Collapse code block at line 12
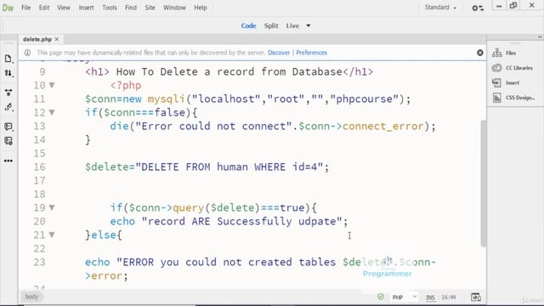 (52, 112)
